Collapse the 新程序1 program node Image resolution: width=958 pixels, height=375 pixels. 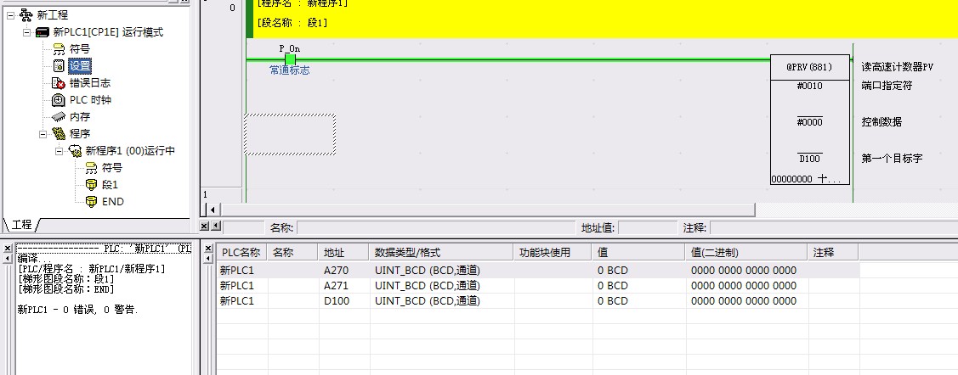click(x=60, y=151)
